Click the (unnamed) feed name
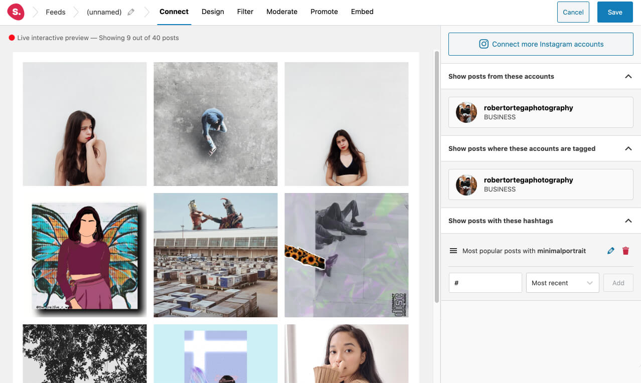 point(104,12)
